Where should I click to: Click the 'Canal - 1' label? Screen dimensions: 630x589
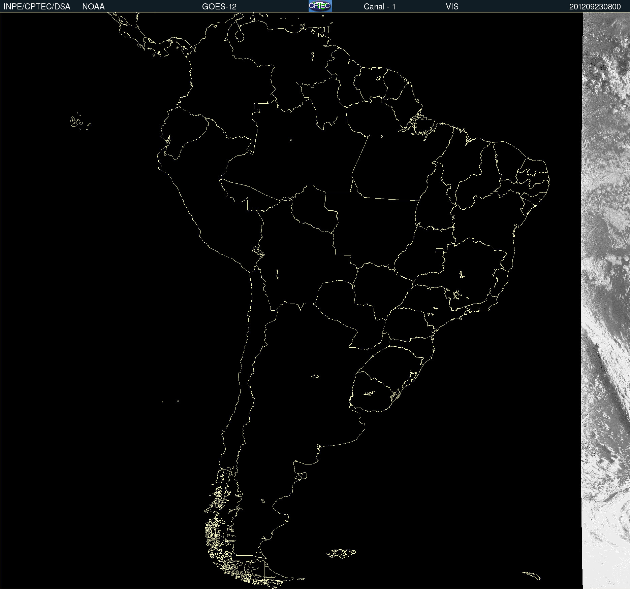380,7
